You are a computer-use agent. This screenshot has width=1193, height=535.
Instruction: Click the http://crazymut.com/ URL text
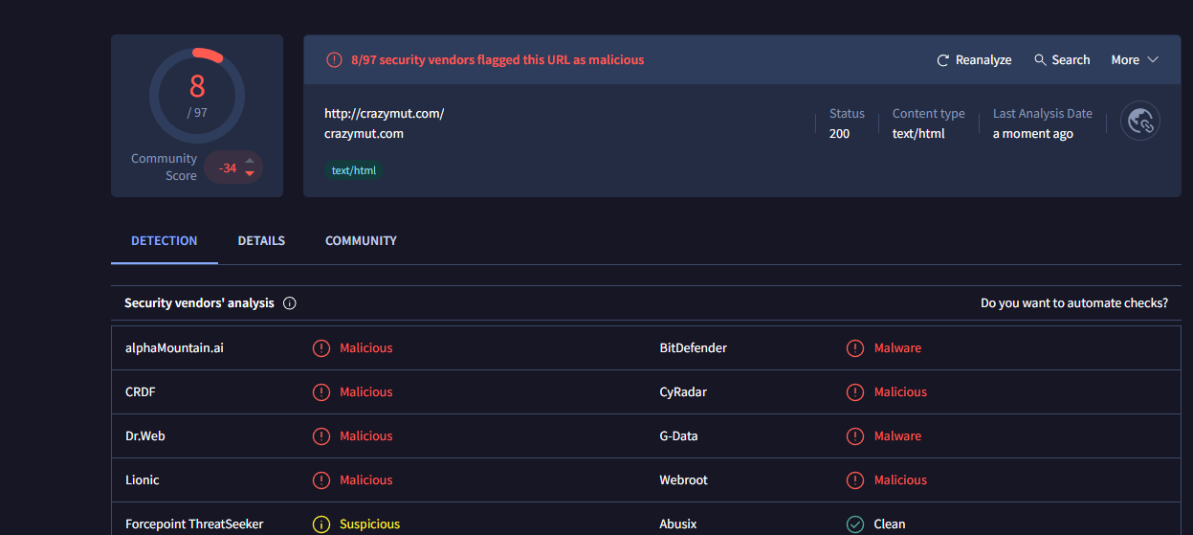pos(385,113)
